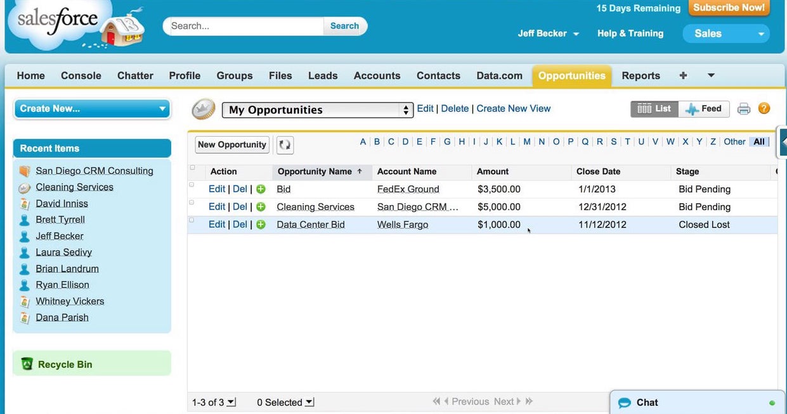This screenshot has height=414, width=787.
Task: Switch to the Feed view toggle
Action: point(704,109)
